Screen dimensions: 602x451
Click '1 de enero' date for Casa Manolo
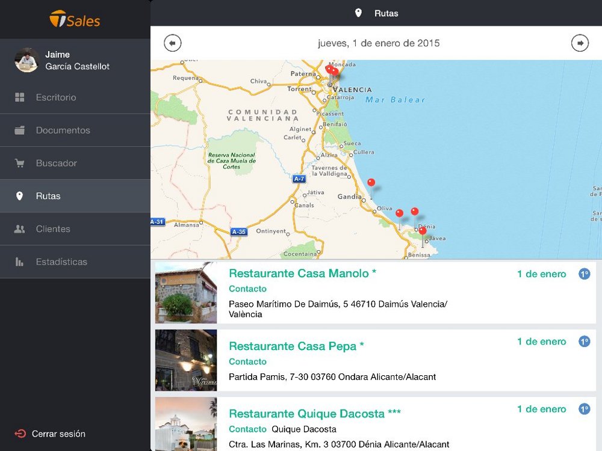click(x=542, y=274)
